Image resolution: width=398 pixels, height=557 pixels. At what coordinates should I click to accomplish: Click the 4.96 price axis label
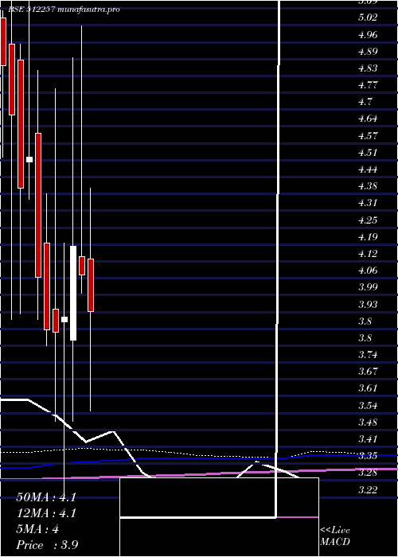pyautogui.click(x=368, y=35)
